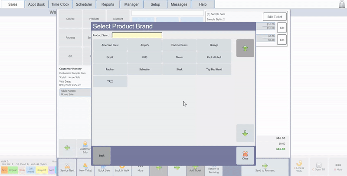Screen dimensions: 347x176
Task: Click Return to Servicing
Action: pyautogui.click(x=213, y=170)
